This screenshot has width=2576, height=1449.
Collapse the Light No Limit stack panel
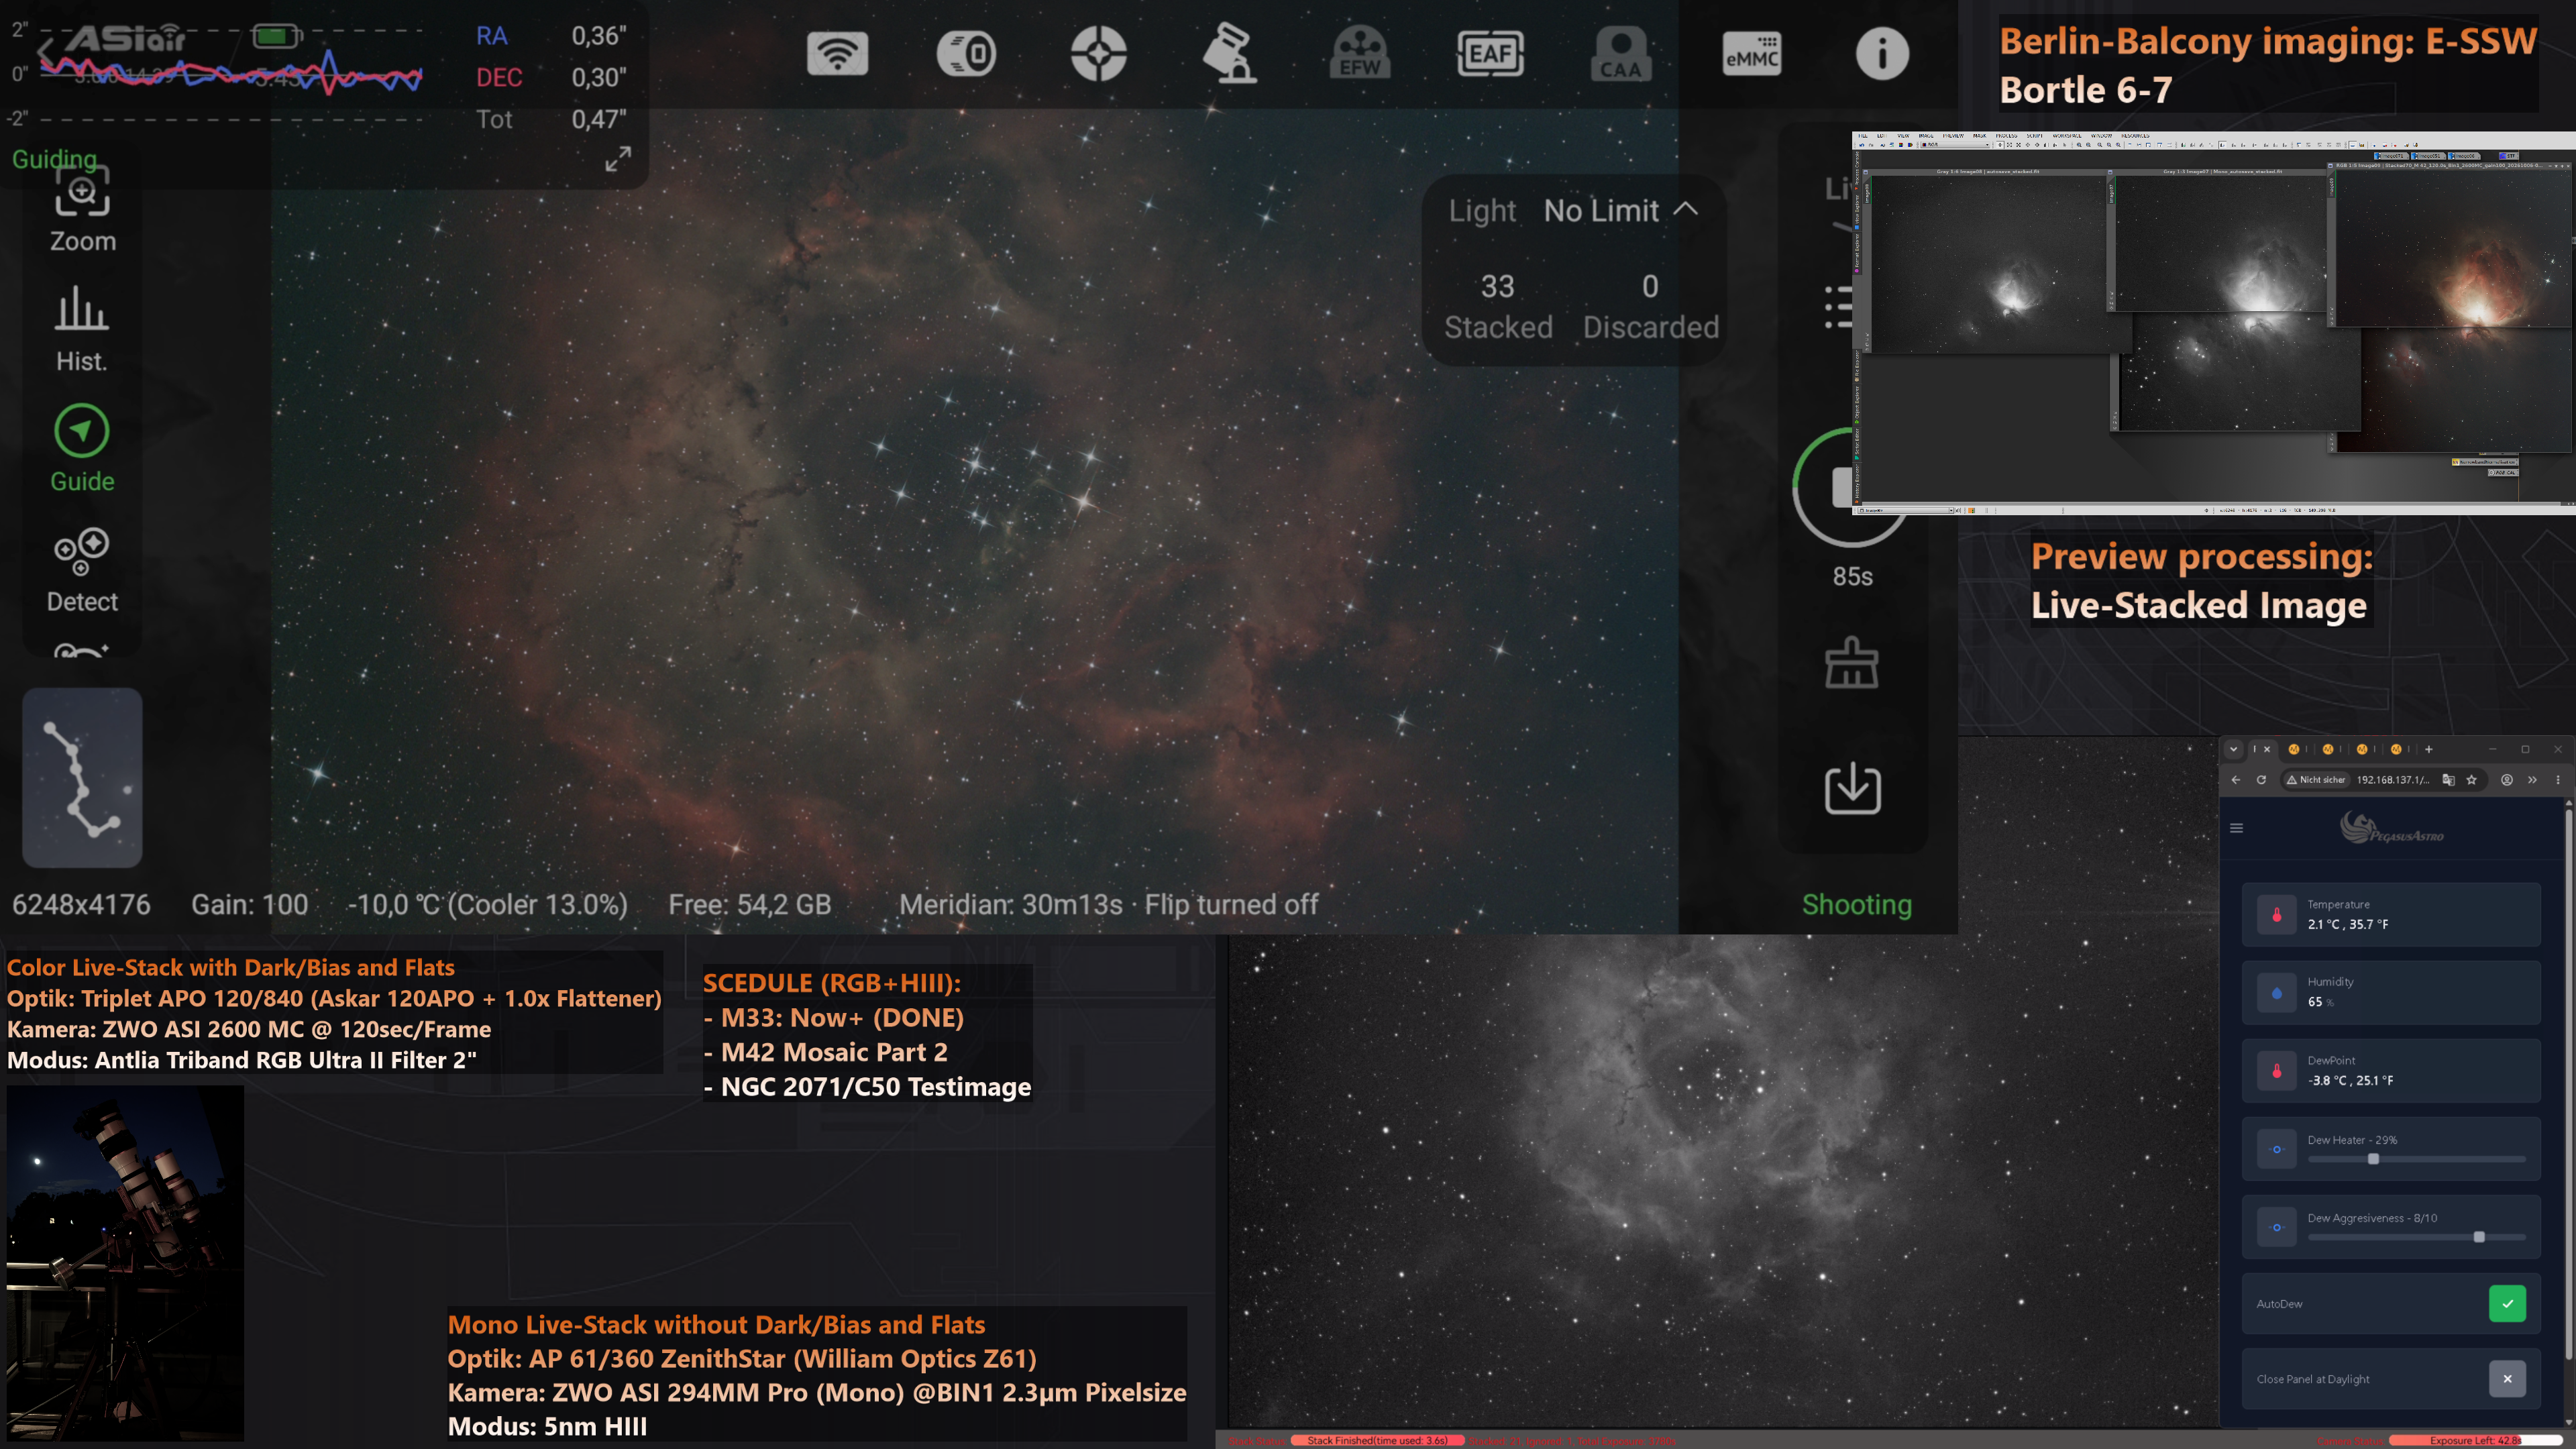1686,209
